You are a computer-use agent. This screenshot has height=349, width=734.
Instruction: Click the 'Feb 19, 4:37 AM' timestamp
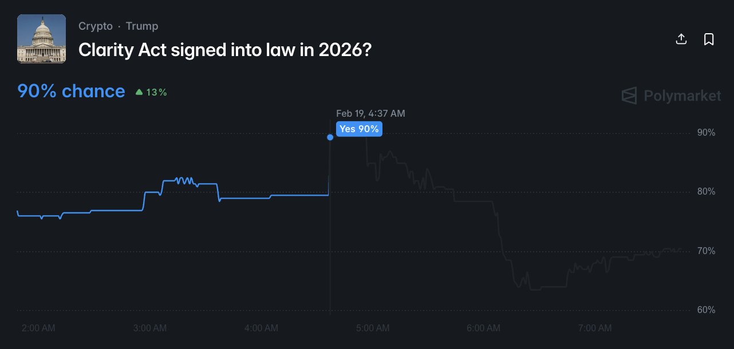[370, 113]
